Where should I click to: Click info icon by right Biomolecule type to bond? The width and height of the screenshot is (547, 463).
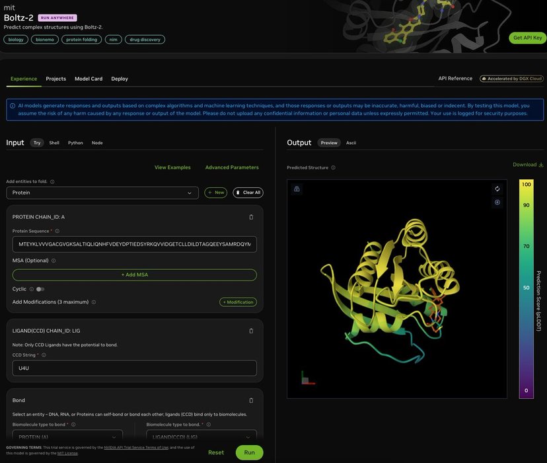208,425
